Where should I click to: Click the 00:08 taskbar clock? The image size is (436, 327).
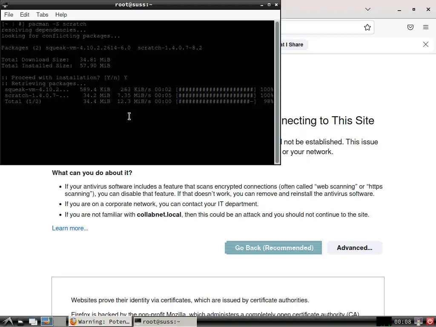(402, 322)
